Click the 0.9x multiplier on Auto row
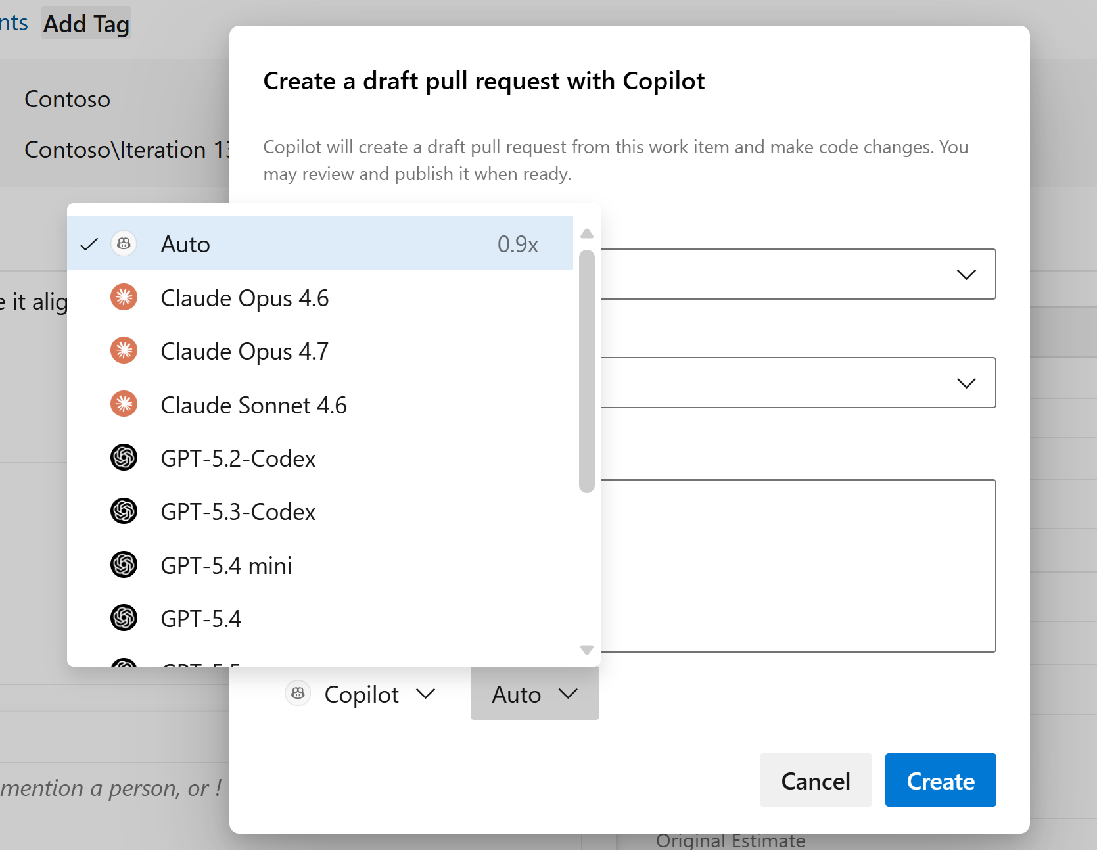This screenshot has height=850, width=1097. pyautogui.click(x=517, y=245)
